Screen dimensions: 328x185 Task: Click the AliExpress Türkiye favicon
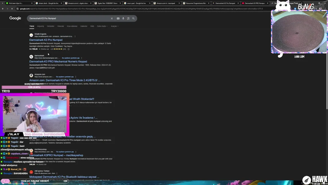31,172
